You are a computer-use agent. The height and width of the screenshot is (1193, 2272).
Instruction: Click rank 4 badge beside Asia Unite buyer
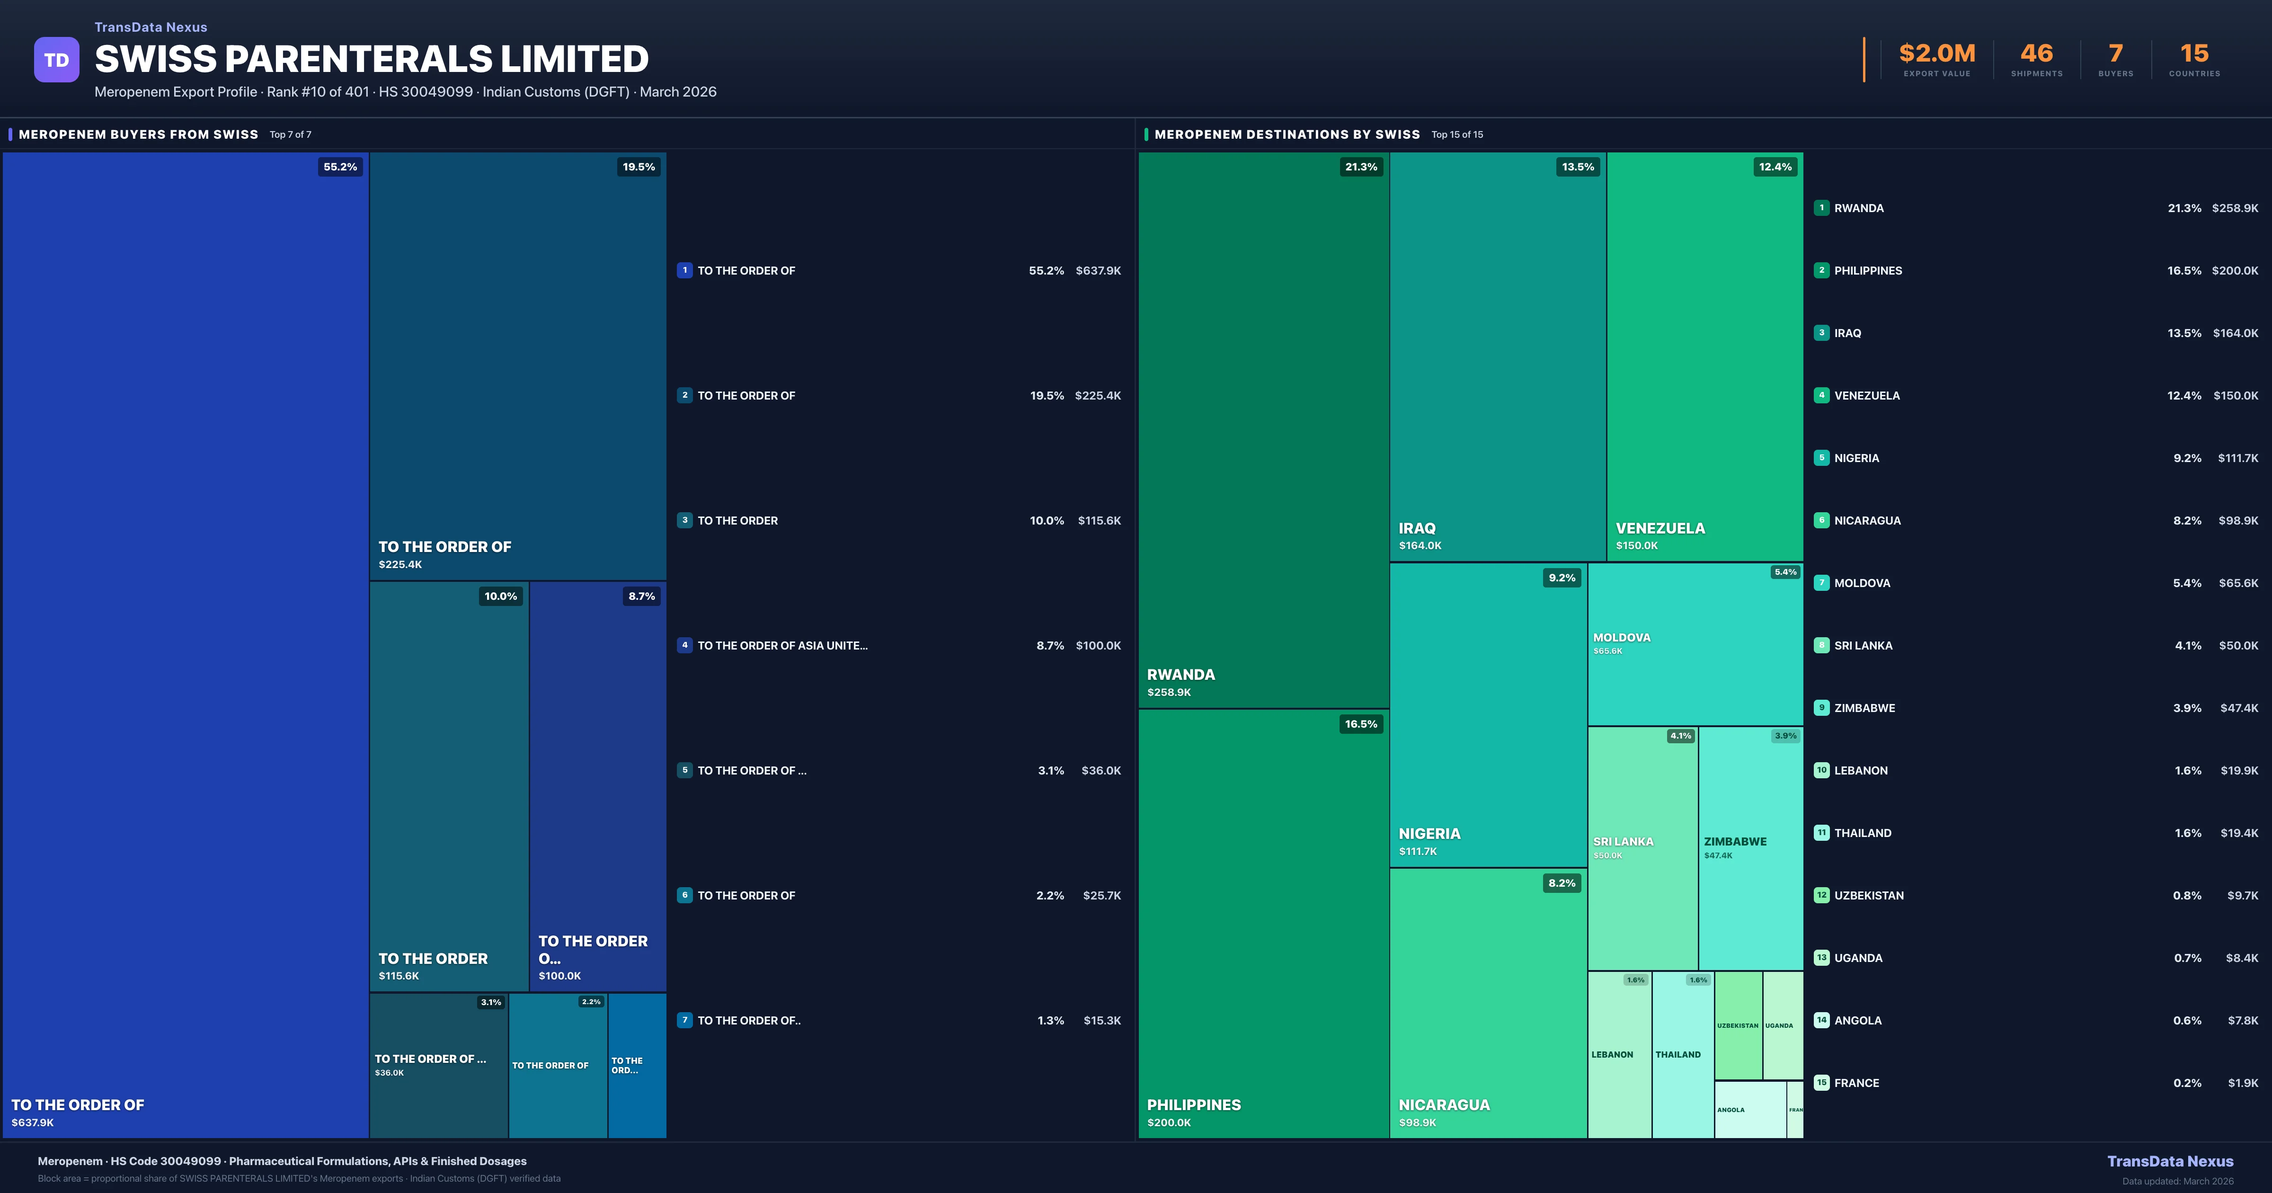(x=684, y=645)
